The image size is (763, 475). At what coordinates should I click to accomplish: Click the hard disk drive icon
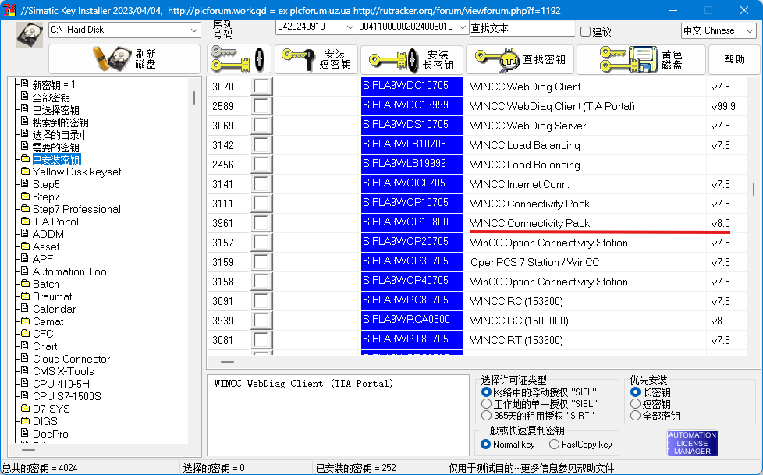pyautogui.click(x=29, y=34)
